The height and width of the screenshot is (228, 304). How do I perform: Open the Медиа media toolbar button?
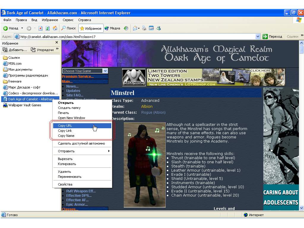[x=112, y=28]
